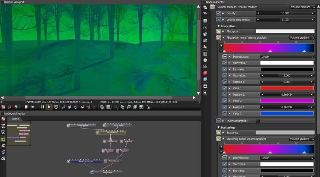Select the Scene tab in nodegraph editor
The image size is (320, 177).
pos(15,119)
